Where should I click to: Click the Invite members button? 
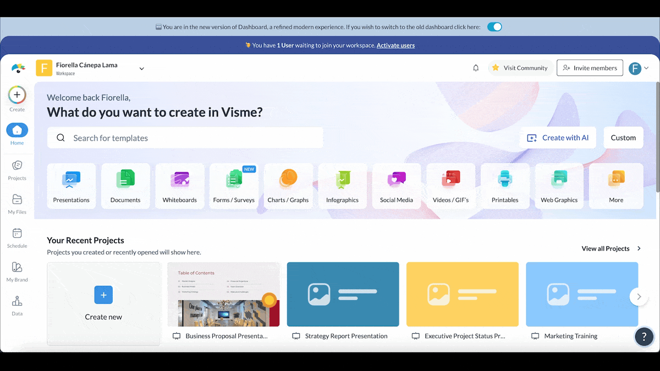coord(590,68)
